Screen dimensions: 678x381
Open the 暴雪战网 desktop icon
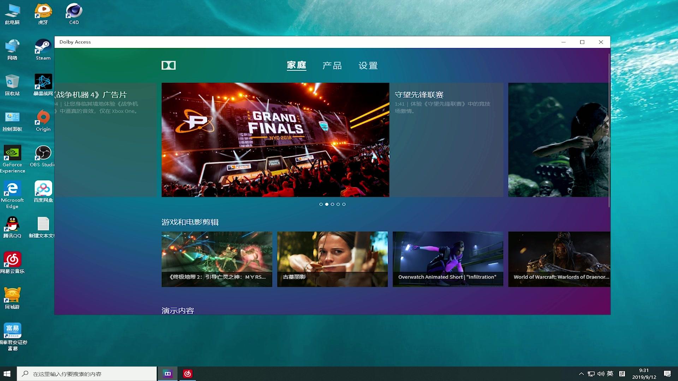43,85
